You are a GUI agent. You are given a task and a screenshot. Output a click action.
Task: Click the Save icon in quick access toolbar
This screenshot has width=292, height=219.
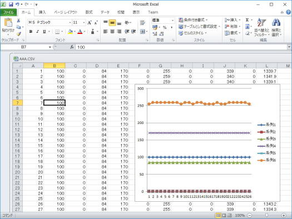point(11,4)
